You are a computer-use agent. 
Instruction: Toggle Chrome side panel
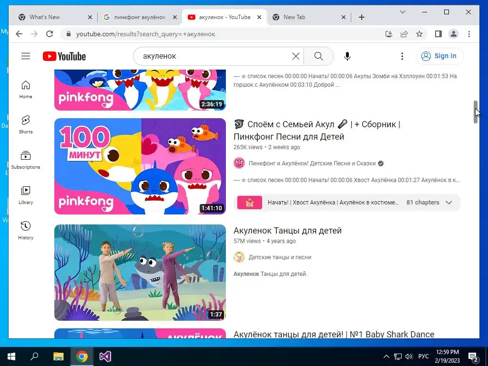pos(438,34)
